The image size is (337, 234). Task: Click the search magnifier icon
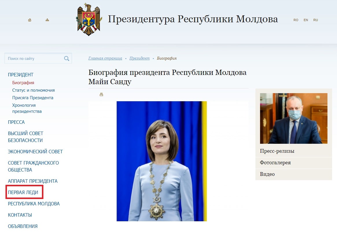(x=67, y=58)
